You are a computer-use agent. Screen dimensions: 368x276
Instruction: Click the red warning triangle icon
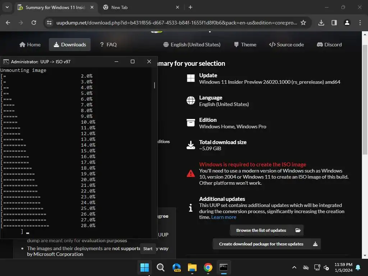[x=191, y=174]
